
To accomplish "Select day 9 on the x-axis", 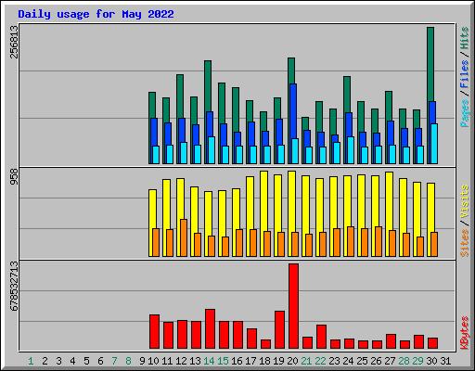I will coord(142,361).
